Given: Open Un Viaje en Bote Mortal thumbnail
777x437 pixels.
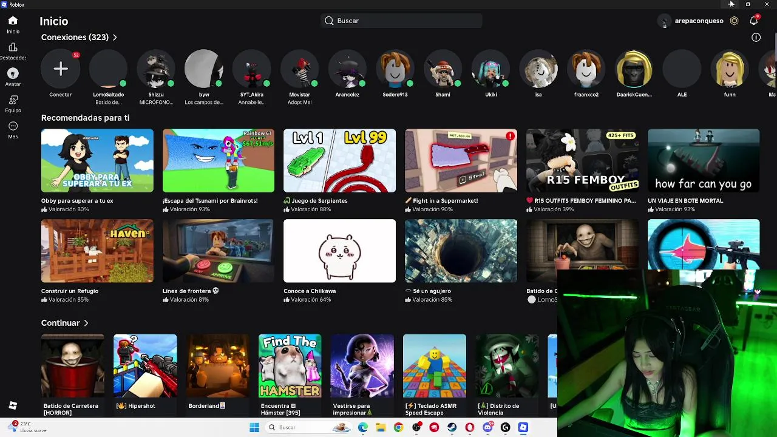Looking at the screenshot, I should pyautogui.click(x=704, y=161).
